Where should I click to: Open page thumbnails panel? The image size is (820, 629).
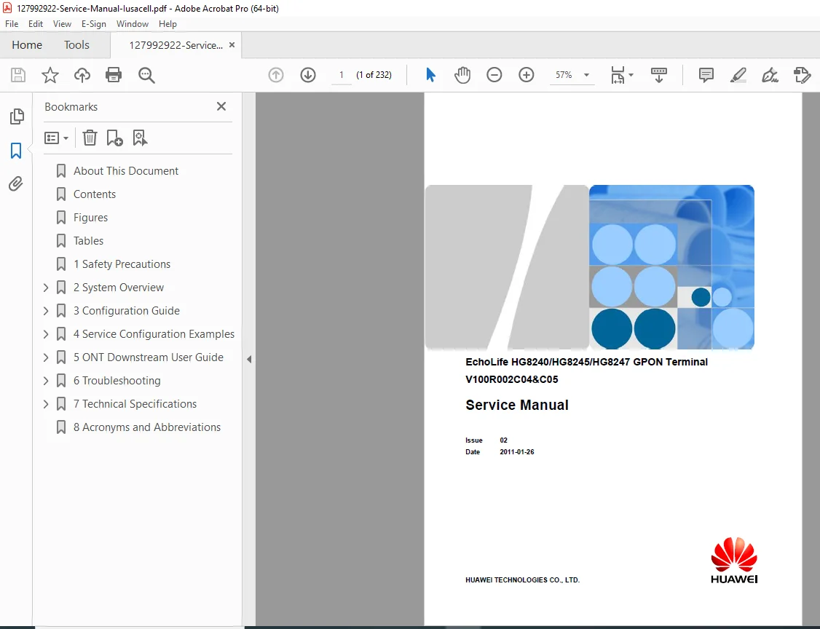pos(17,116)
